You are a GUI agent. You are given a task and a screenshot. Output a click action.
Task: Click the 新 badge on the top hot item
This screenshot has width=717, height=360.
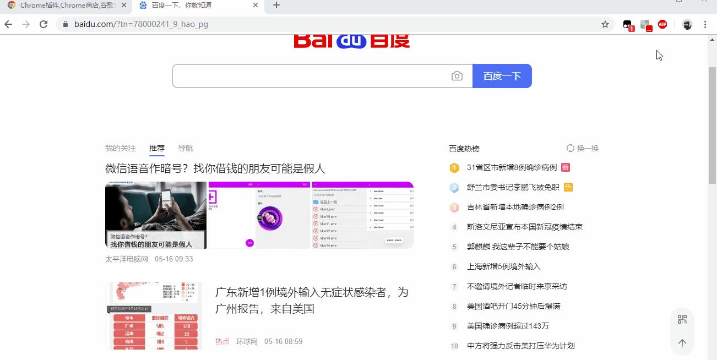click(566, 167)
